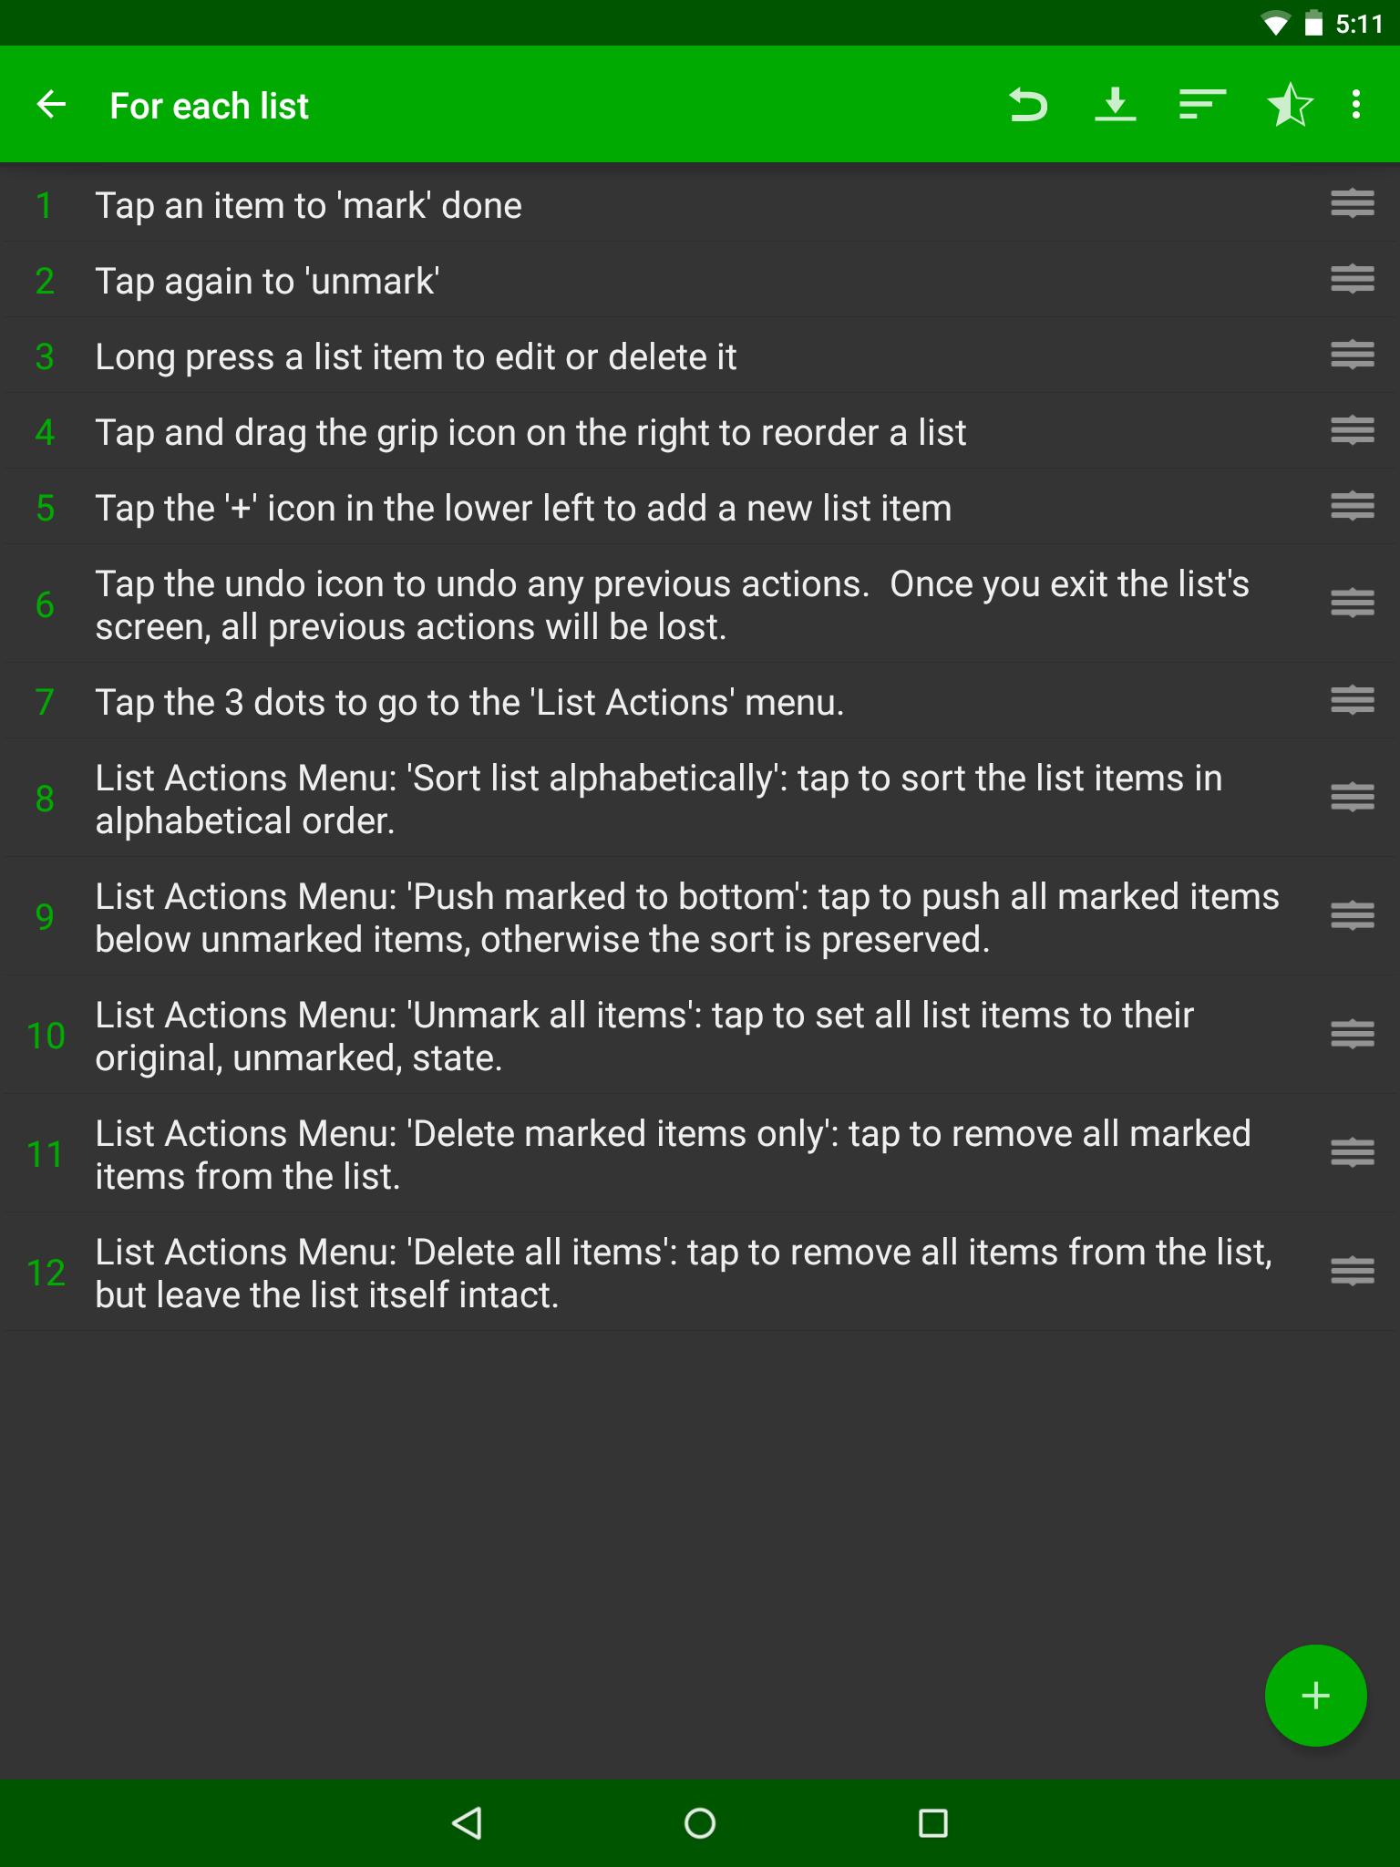Select the download/export icon
This screenshot has width=1400, height=1867.
pos(1116,104)
